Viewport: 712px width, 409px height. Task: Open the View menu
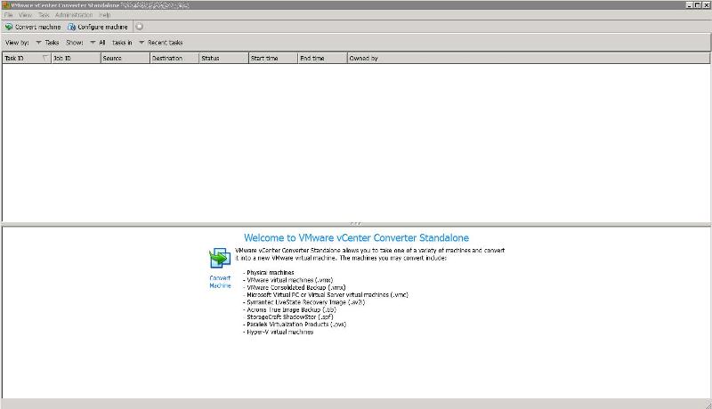click(x=25, y=15)
